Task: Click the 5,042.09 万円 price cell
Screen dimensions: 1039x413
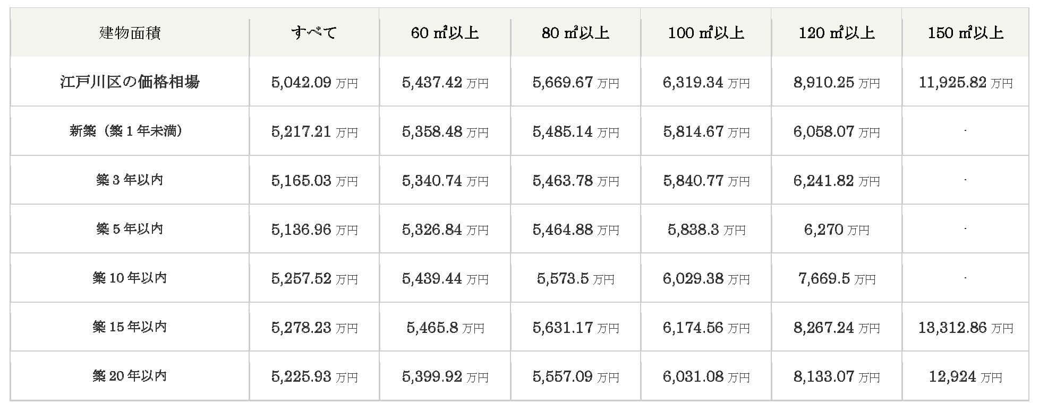Action: coord(314,82)
